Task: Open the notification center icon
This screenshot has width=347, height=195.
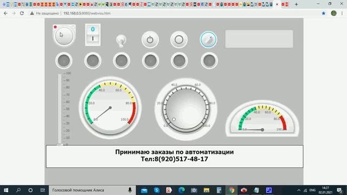Action: tap(339, 190)
